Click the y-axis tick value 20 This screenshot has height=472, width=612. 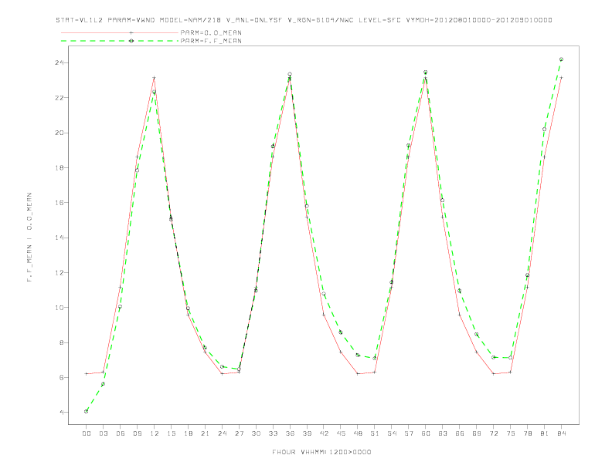tap(59, 133)
